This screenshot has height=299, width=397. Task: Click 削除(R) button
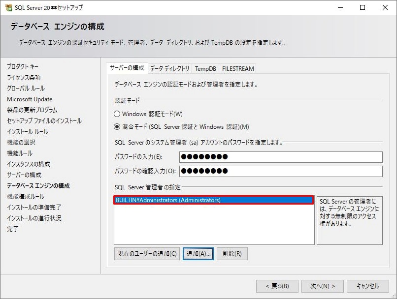tap(232, 253)
